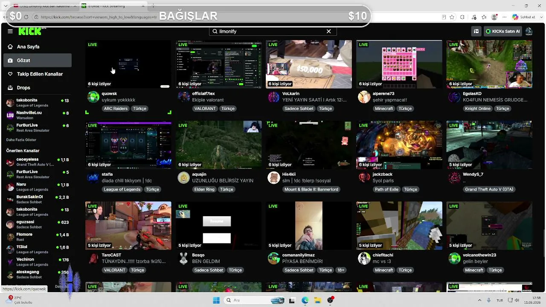This screenshot has height=307, width=546.
Task: Click the alperene73 channel avatar
Action: [364, 97]
